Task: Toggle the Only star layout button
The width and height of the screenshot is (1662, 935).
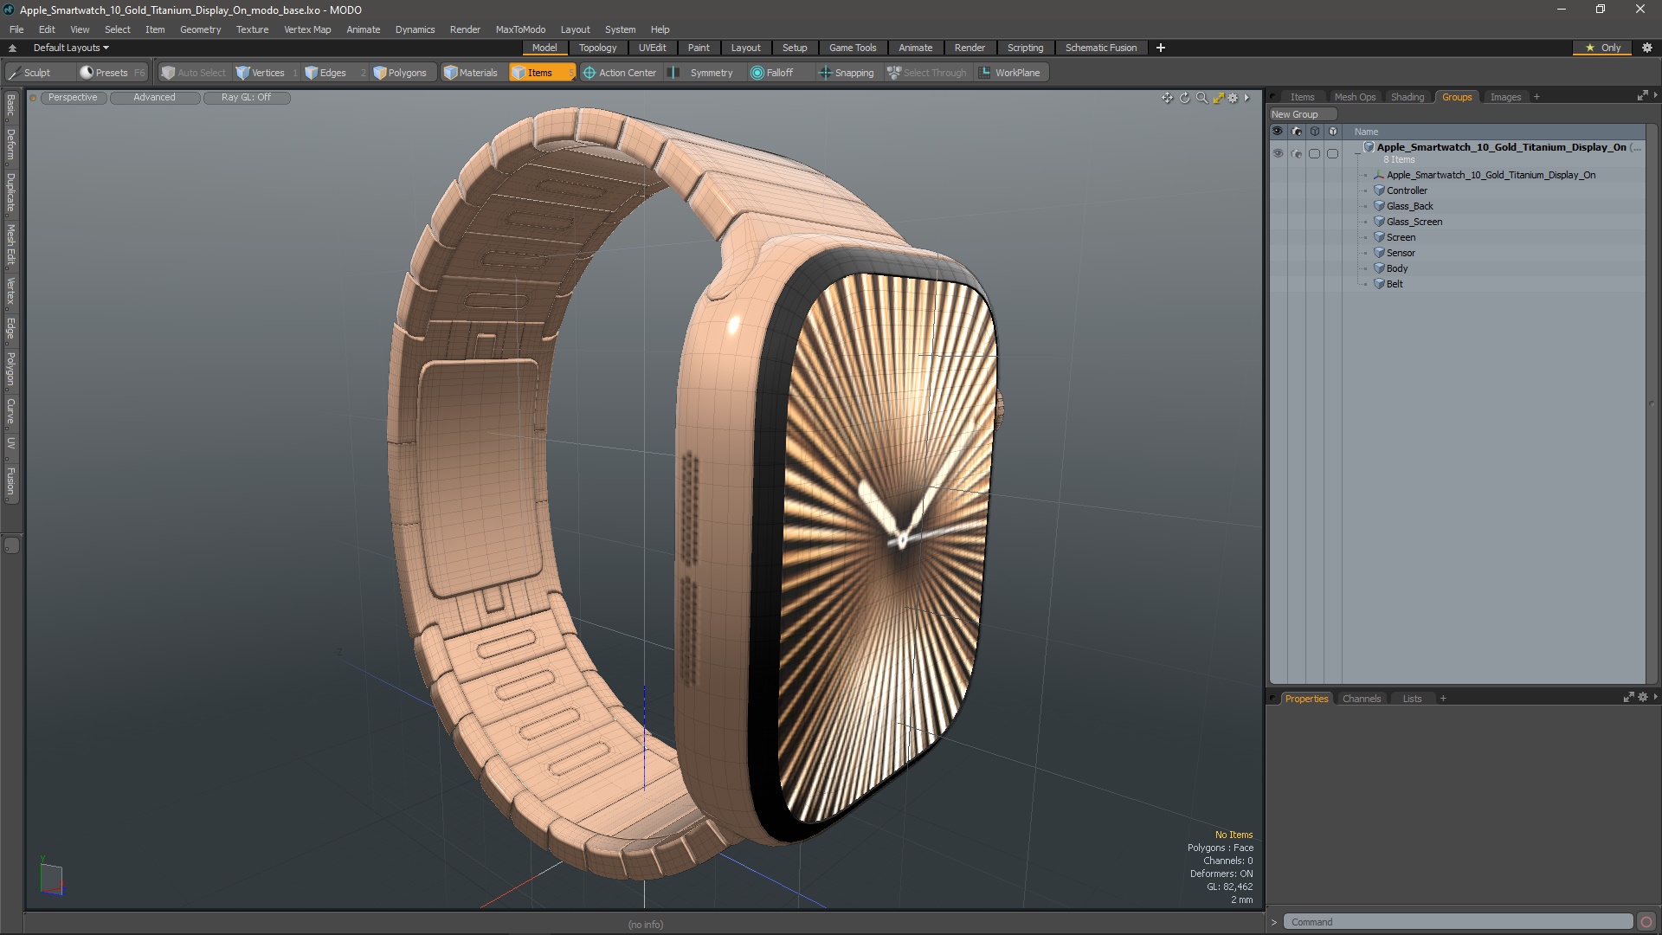Action: click(x=1602, y=48)
